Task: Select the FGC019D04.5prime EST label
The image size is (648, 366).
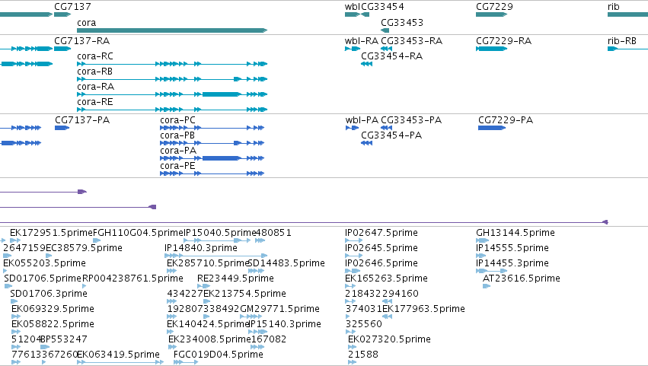Action: (x=219, y=355)
